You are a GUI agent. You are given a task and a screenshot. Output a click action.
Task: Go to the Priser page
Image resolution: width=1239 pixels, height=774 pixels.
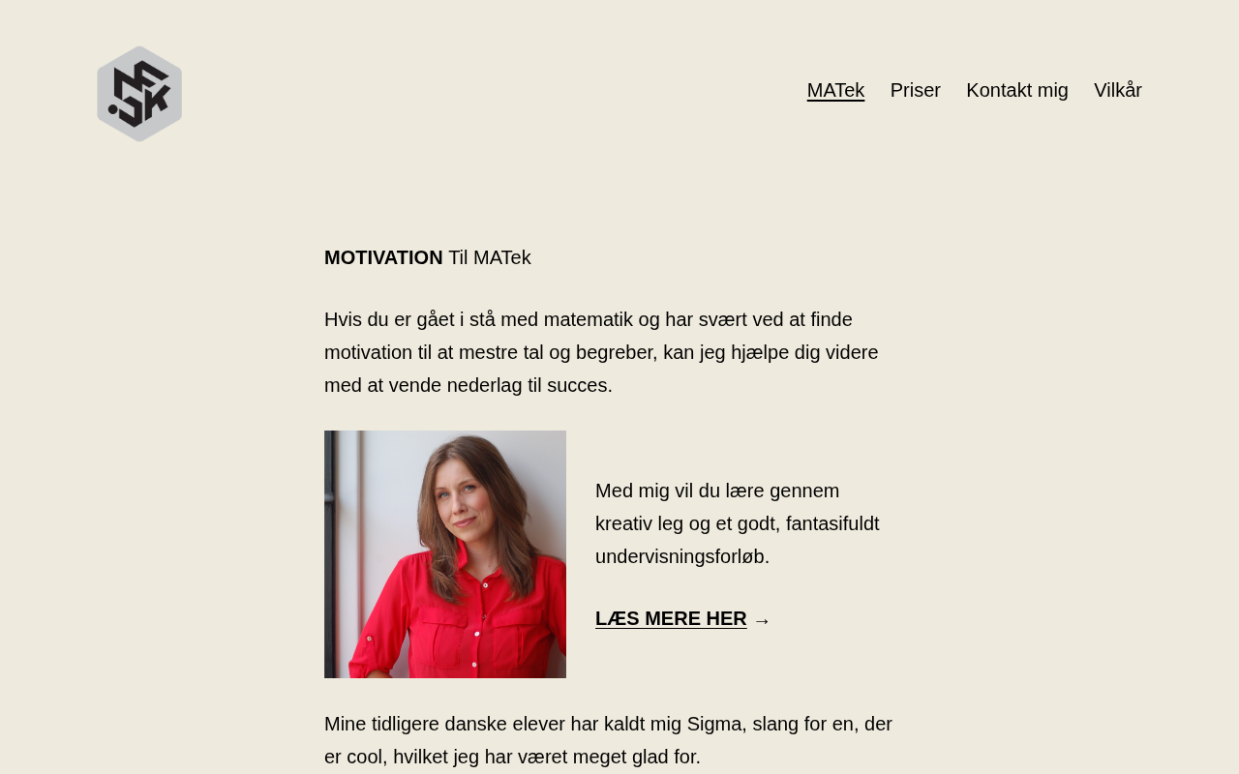click(x=915, y=90)
